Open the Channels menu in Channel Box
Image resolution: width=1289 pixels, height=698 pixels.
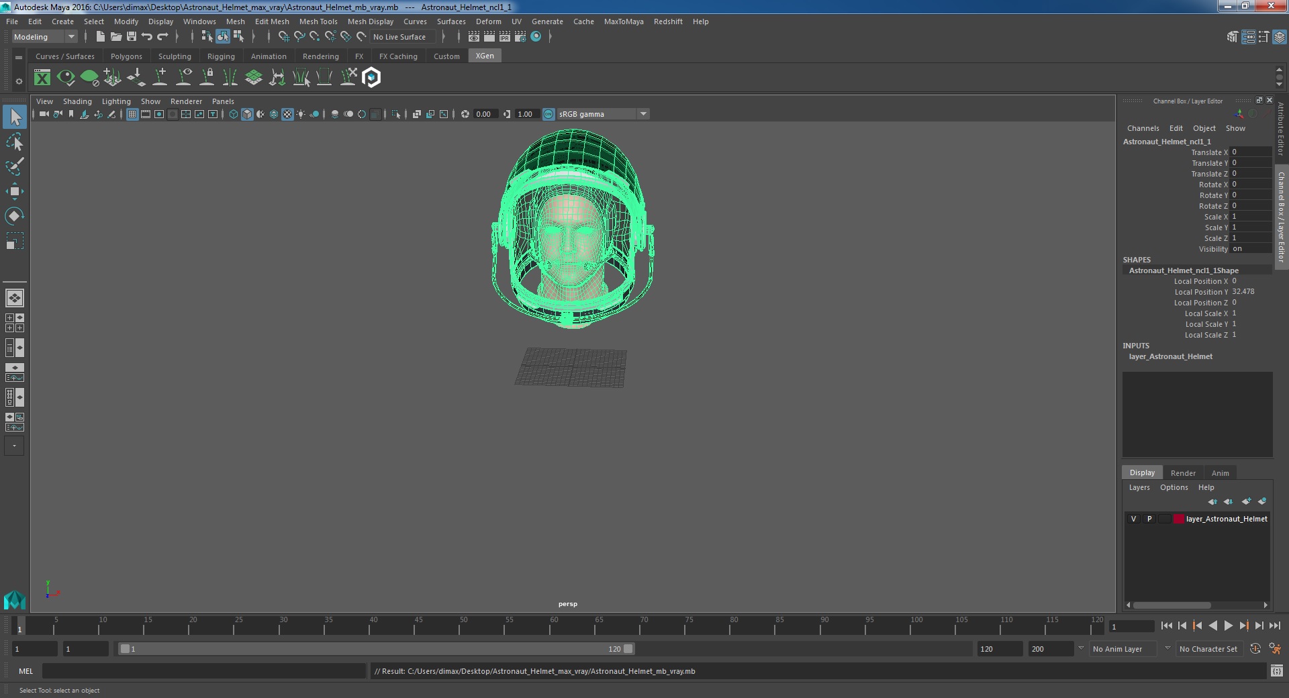(1143, 128)
